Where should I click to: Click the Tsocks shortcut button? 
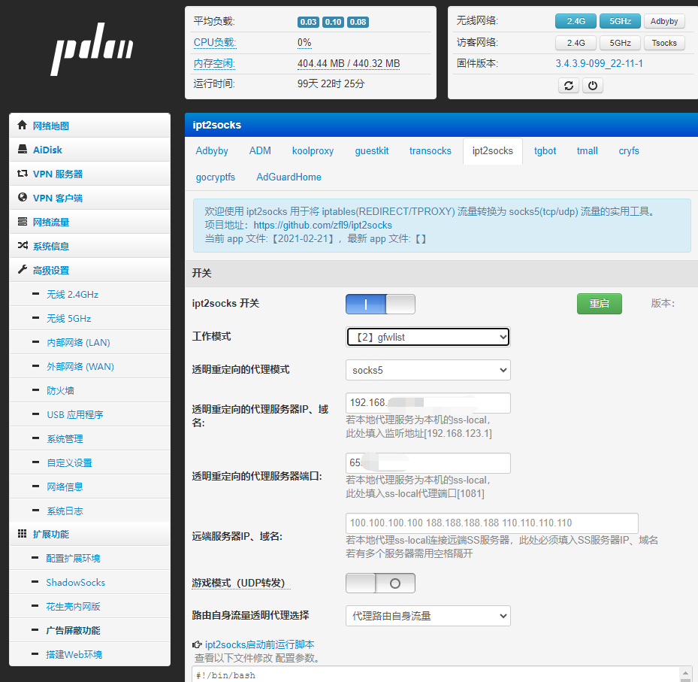[663, 43]
